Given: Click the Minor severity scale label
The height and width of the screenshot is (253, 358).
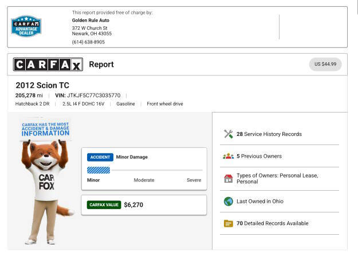Looking at the screenshot, I should point(93,180).
